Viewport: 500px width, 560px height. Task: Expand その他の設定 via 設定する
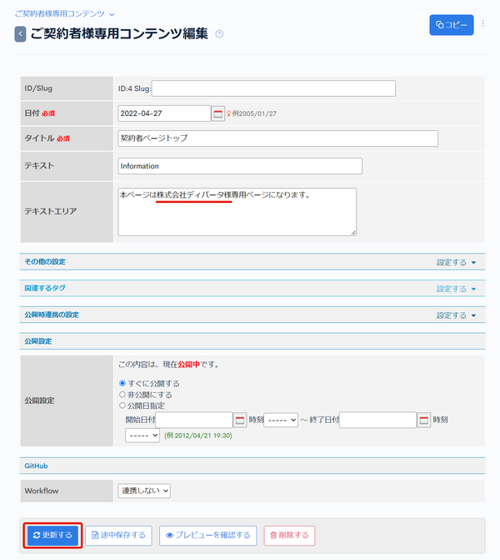tap(456, 262)
